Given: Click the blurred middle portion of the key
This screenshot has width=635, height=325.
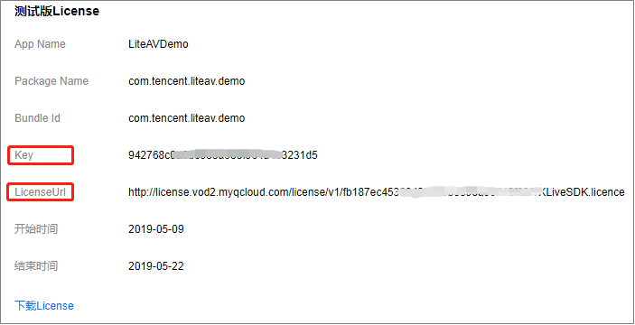Looking at the screenshot, I should tap(227, 155).
